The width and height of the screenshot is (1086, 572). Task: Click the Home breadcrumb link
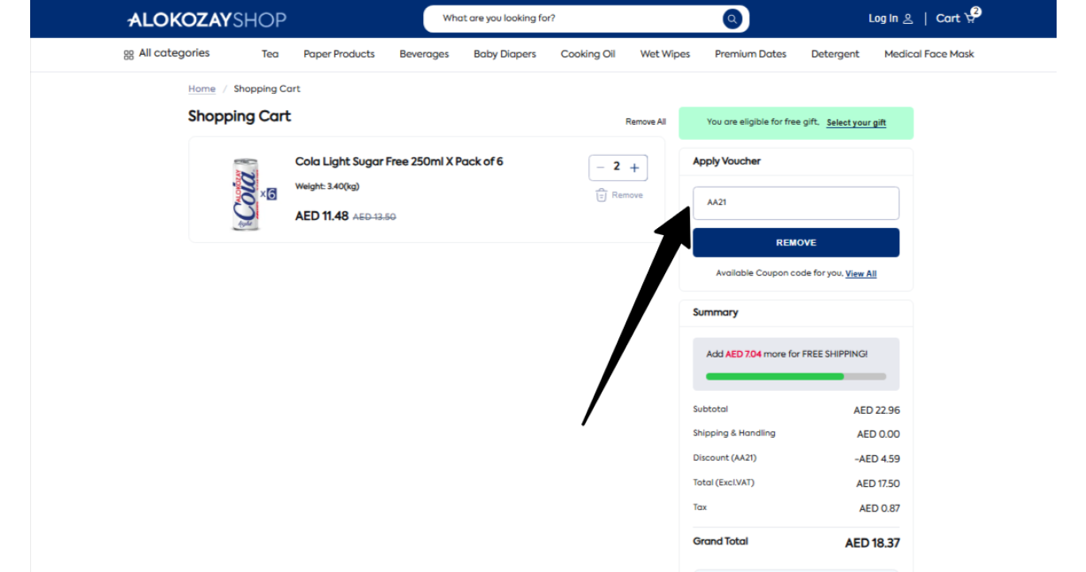(x=202, y=89)
